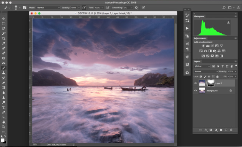Select the Gradient tool
The width and height of the screenshot is (242, 147).
(3, 88)
